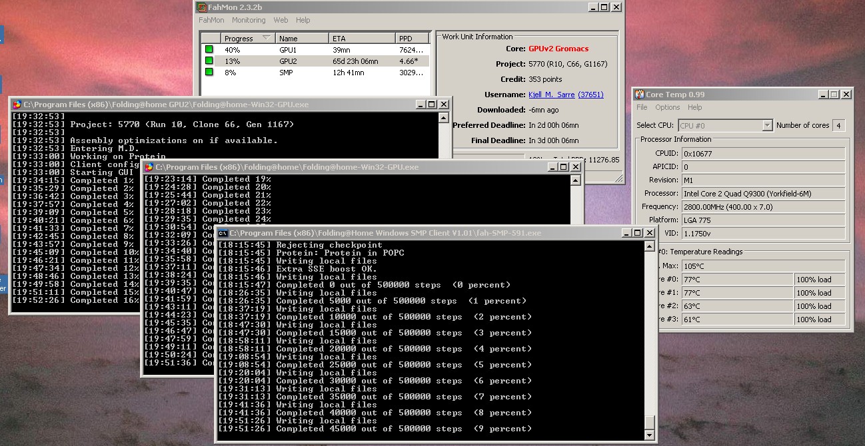Image resolution: width=865 pixels, height=446 pixels.
Task: Click the Frequency field 2800.00MHz
Action: 763,207
